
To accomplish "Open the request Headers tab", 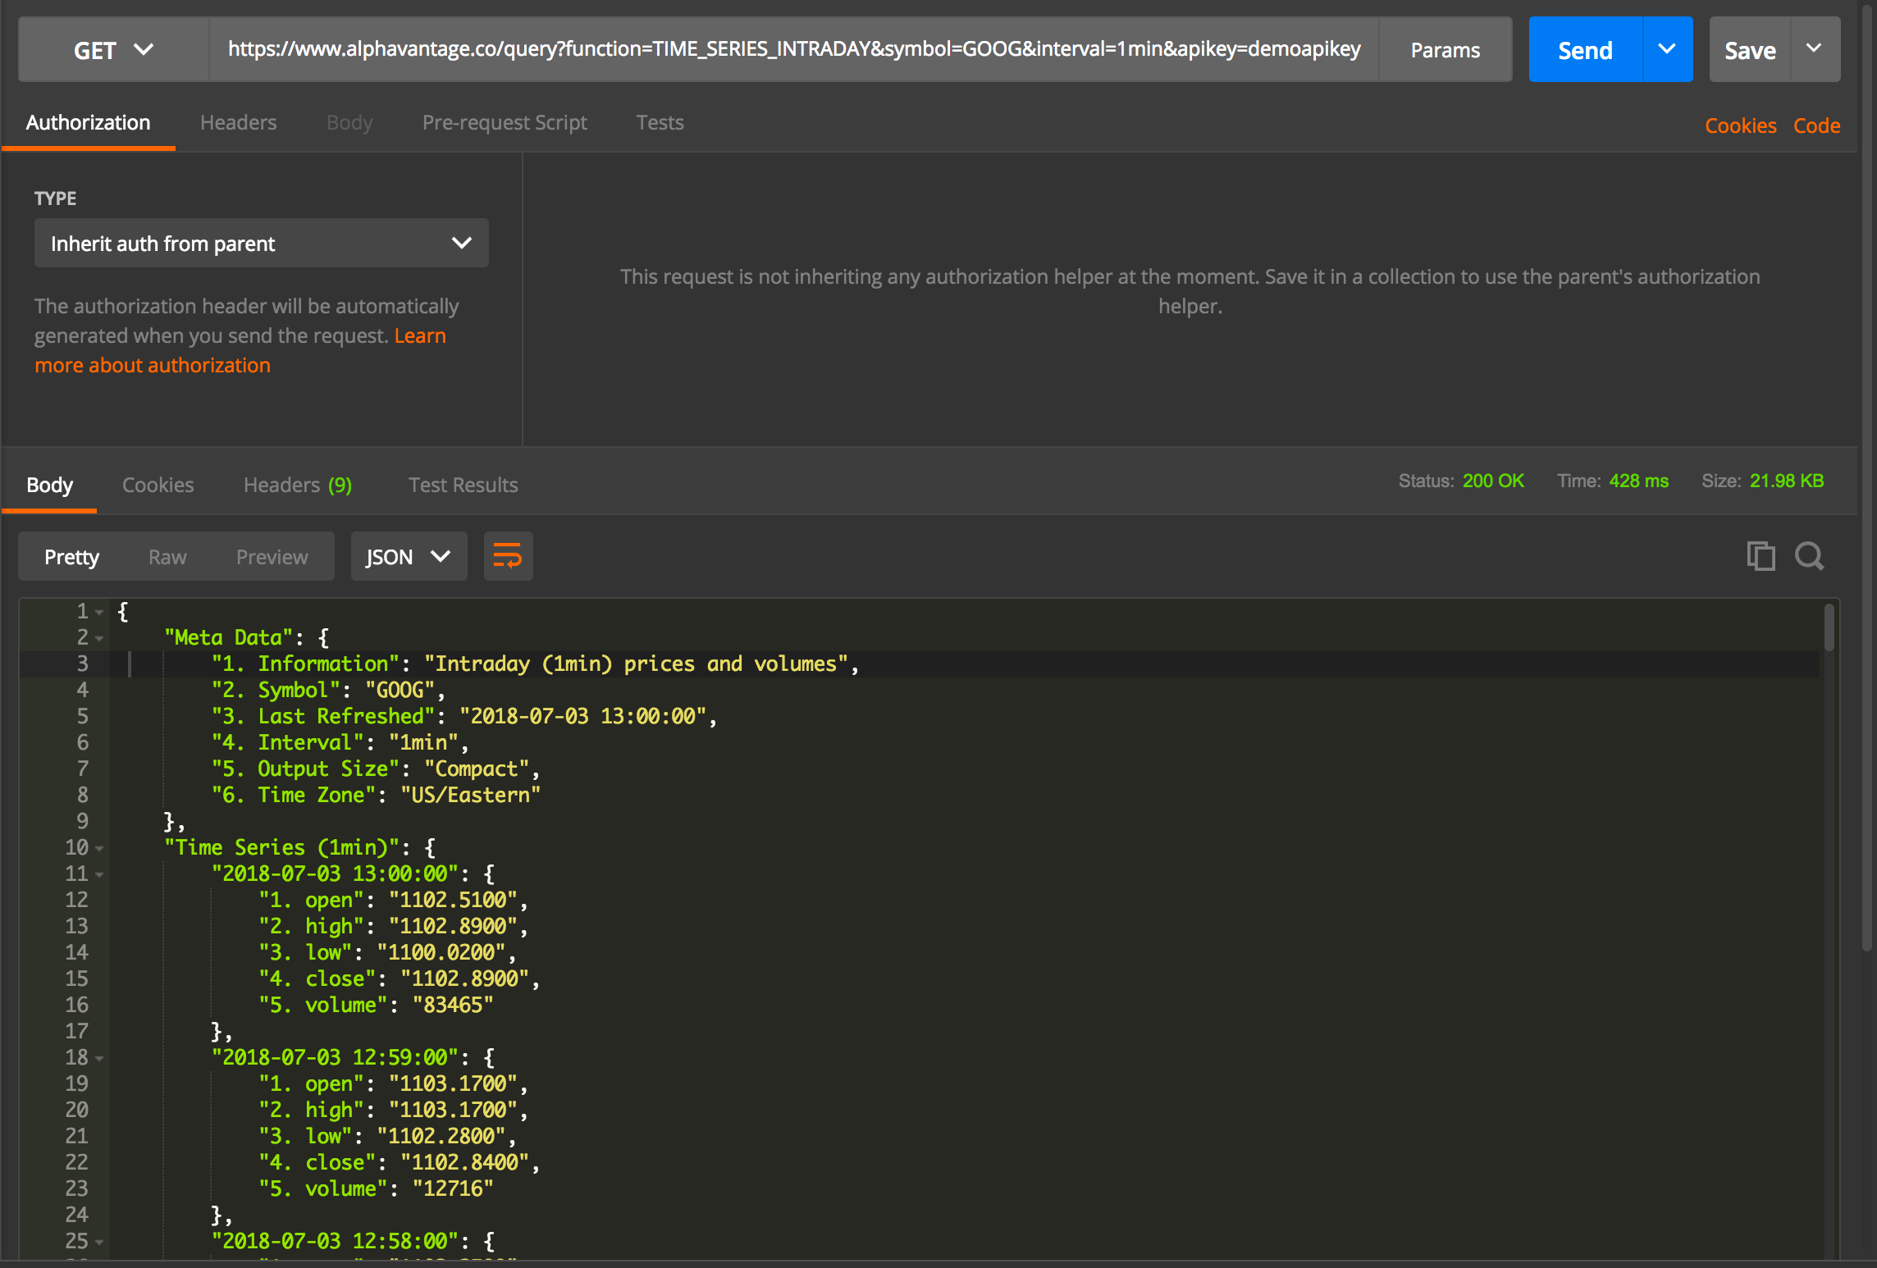I will (238, 122).
